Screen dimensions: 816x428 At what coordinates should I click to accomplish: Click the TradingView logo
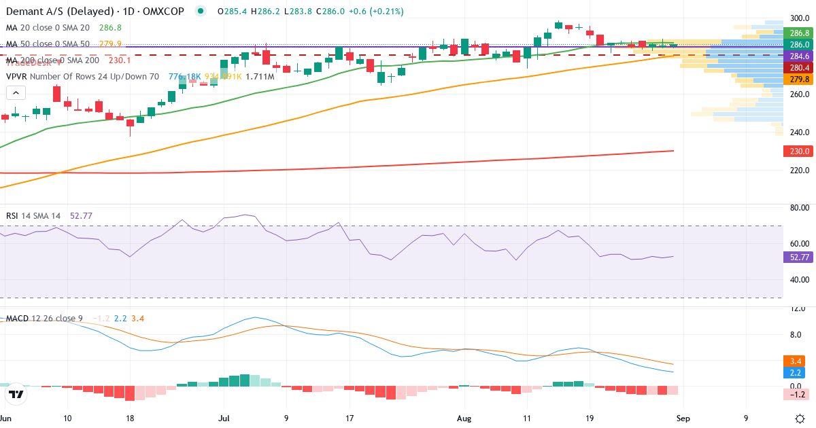(x=16, y=393)
